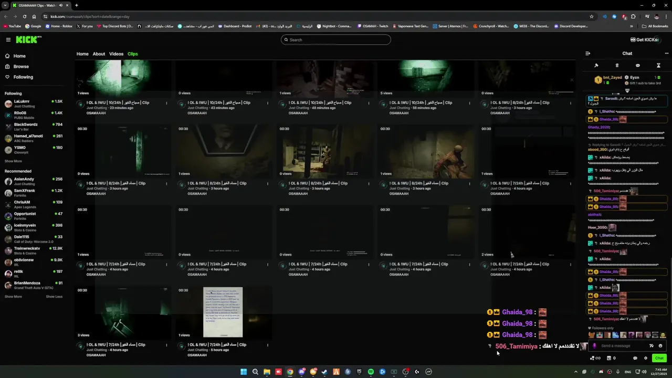Click the Kick search field
Screen dimensions: 672x378
[x=336, y=40]
